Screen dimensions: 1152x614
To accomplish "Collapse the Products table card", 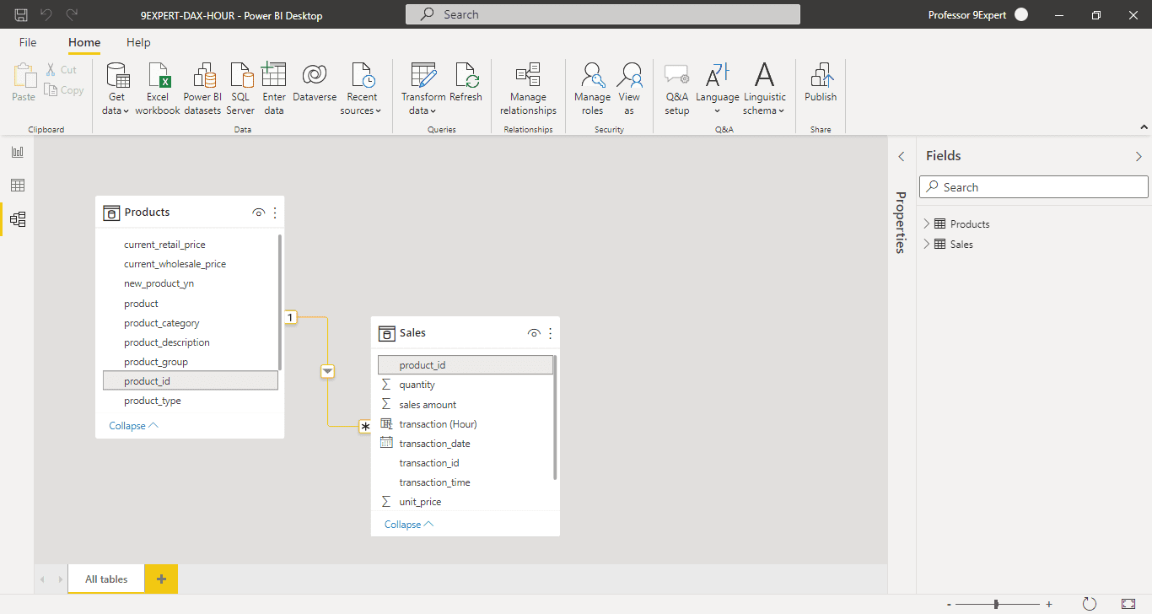I will (x=133, y=426).
